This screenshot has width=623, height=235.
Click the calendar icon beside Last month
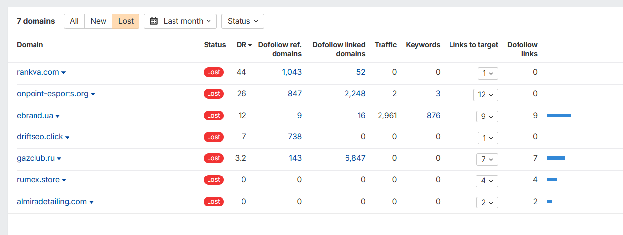[x=154, y=21]
